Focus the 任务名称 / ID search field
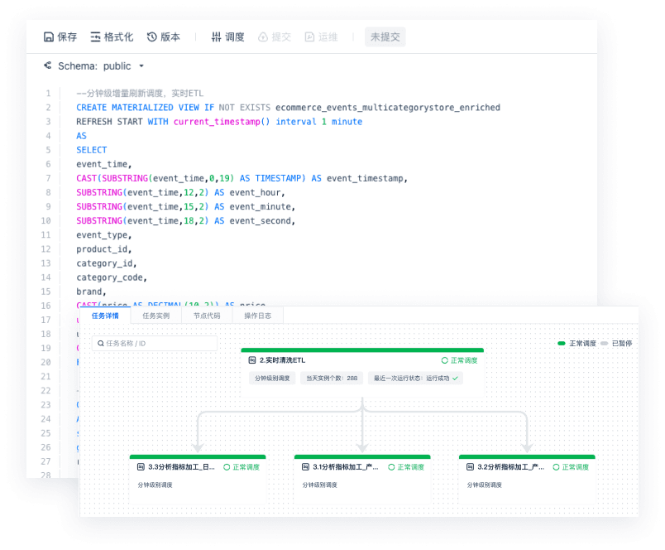The width and height of the screenshot is (665, 550). pos(155,343)
